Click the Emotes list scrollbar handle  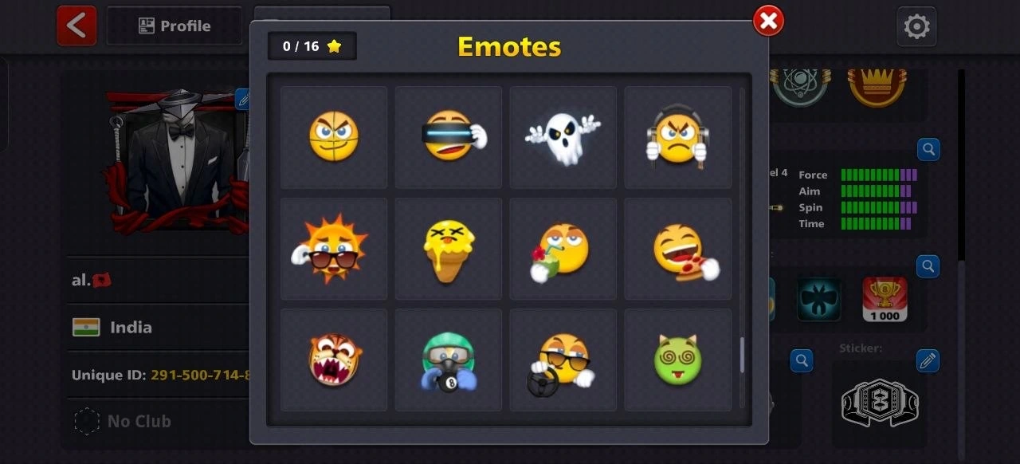[x=743, y=356]
